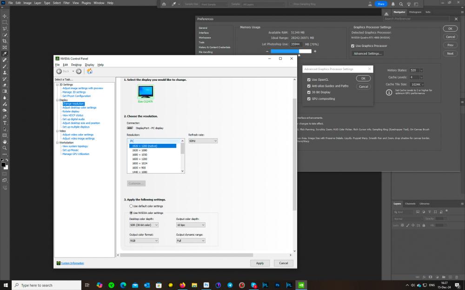
Task: Select the Brush tool in Photoshop
Action: [x=5, y=66]
